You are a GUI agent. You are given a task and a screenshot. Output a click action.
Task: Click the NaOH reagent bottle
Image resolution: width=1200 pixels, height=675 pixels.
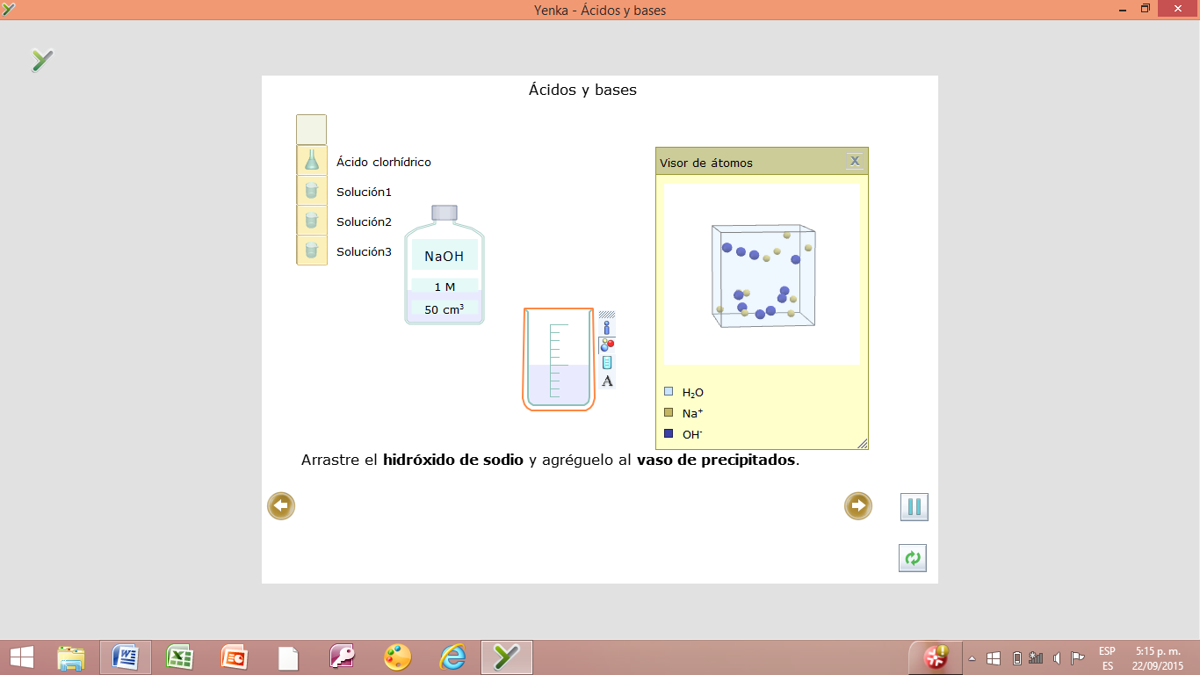click(x=444, y=265)
